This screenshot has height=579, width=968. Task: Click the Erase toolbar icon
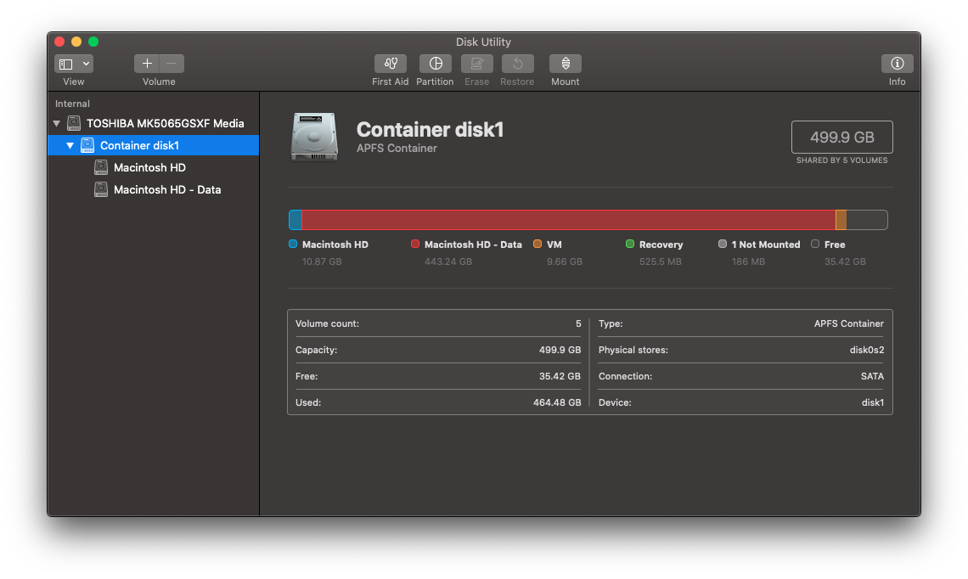(476, 64)
